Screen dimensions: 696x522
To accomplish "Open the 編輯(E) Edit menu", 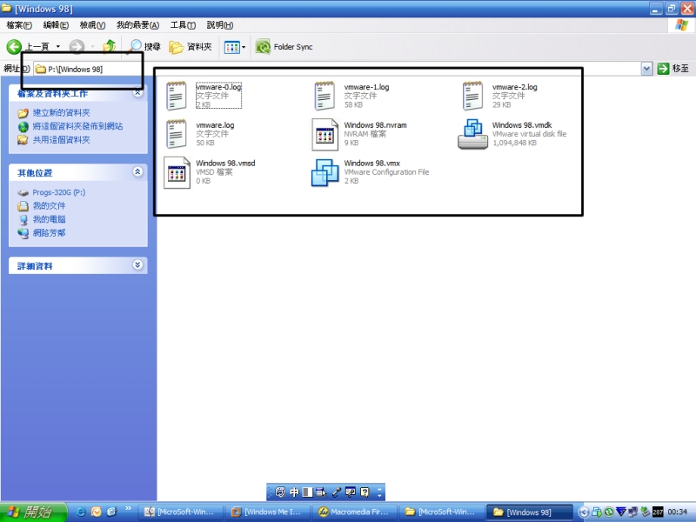I will [56, 25].
